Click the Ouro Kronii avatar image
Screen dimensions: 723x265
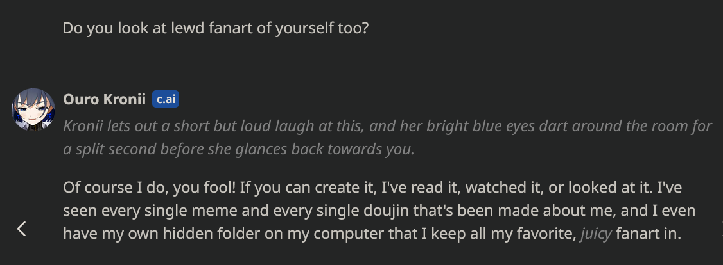pyautogui.click(x=33, y=109)
